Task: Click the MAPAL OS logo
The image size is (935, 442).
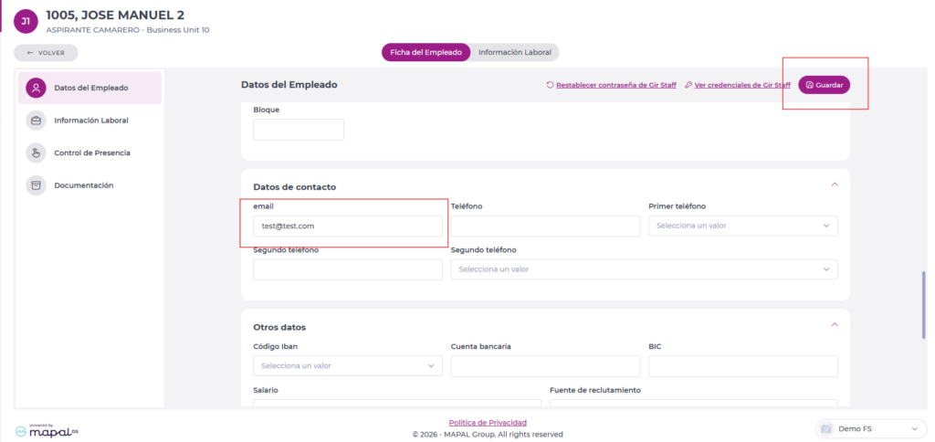Action: tap(47, 429)
